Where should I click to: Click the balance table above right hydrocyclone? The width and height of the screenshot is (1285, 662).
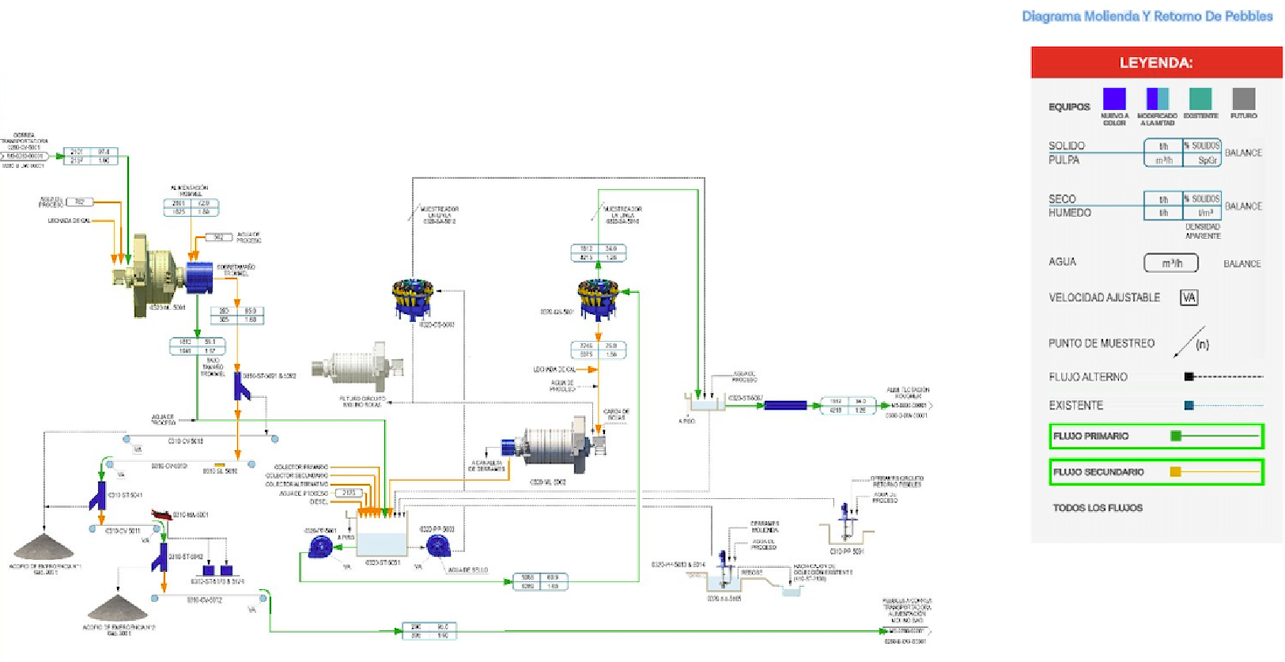tap(599, 253)
